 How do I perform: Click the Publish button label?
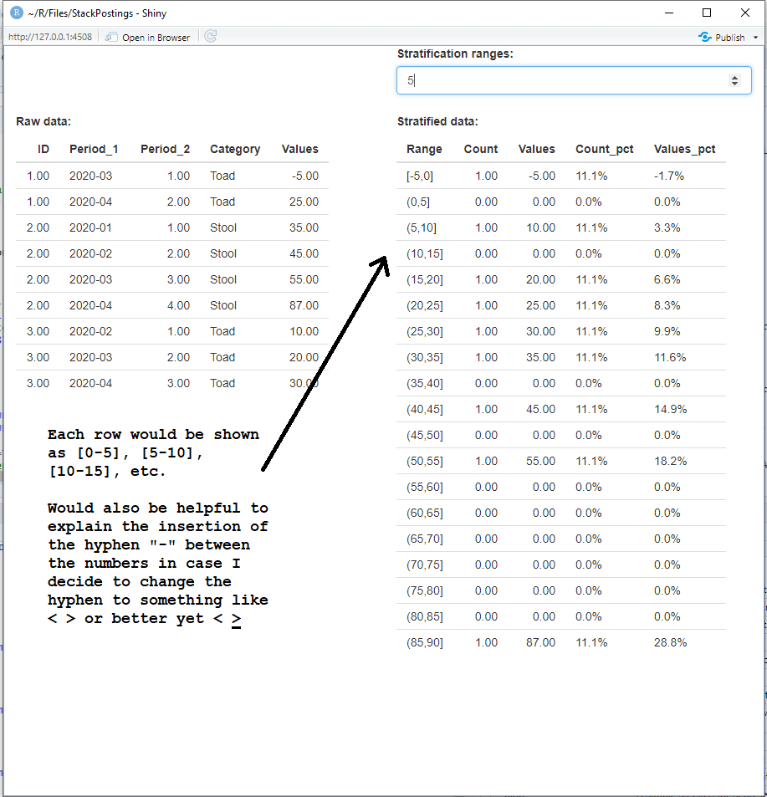(729, 38)
